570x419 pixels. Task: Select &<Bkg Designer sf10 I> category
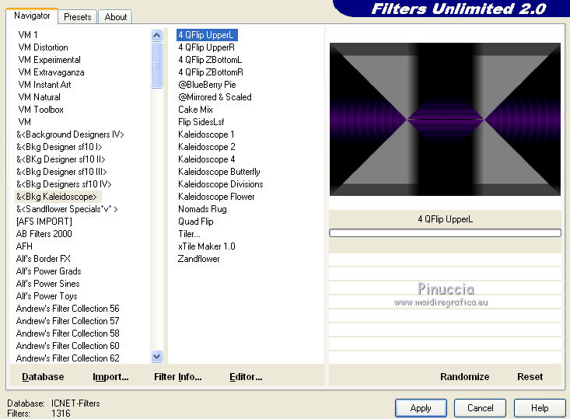[x=59, y=147]
